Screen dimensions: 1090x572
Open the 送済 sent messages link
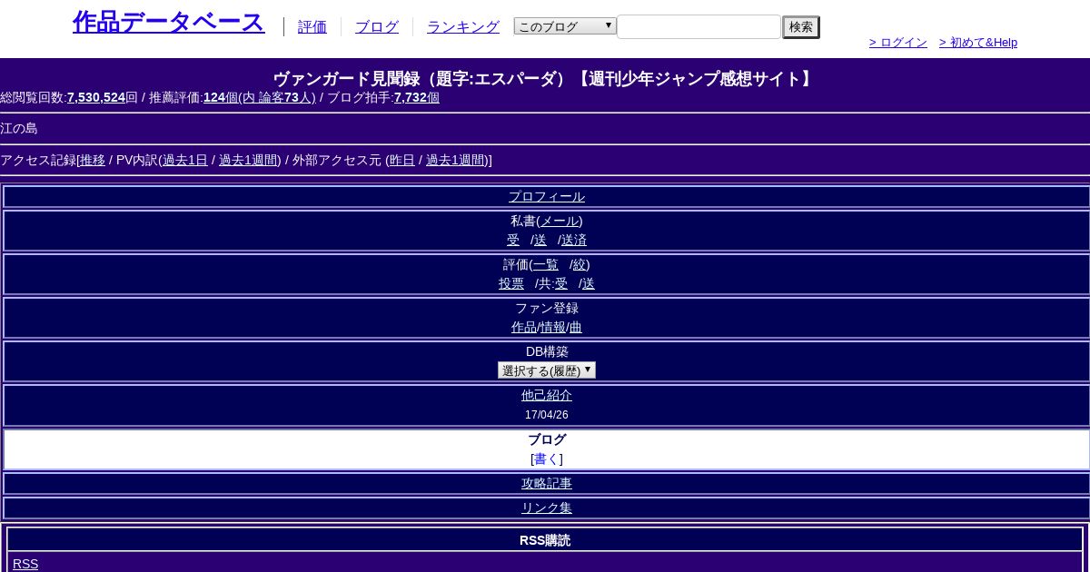[x=574, y=240]
